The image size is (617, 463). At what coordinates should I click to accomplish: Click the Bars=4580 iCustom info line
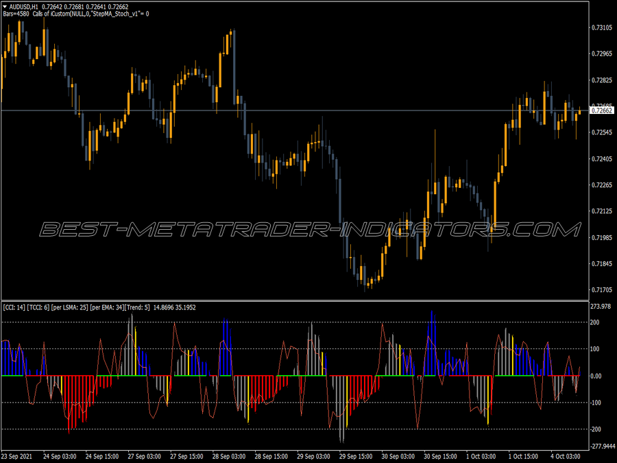tap(76, 14)
